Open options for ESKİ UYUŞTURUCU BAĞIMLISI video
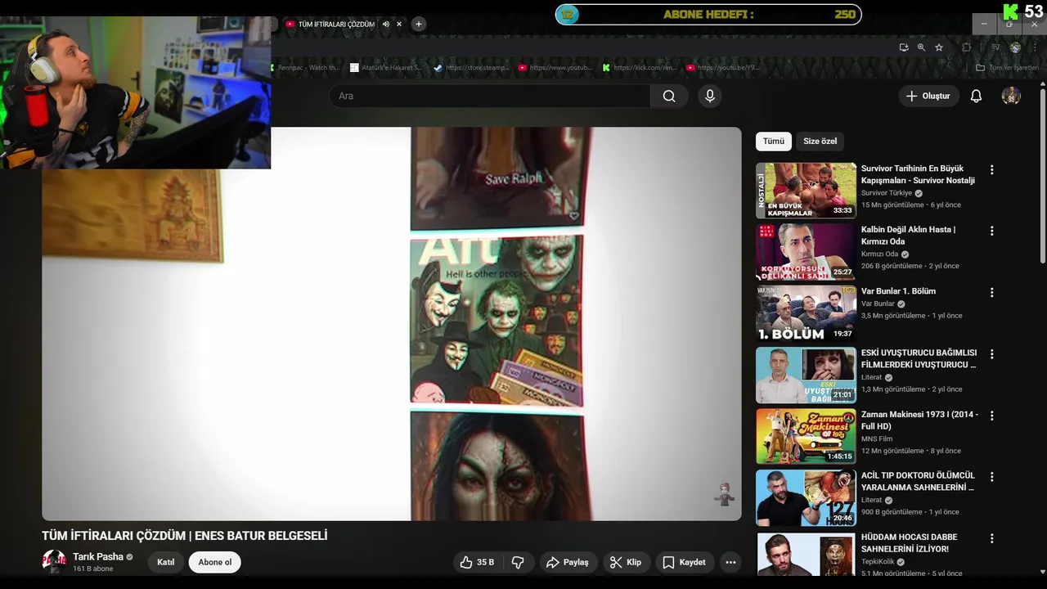The image size is (1047, 589). point(991,354)
